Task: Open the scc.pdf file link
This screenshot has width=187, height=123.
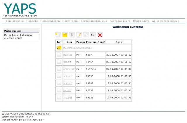Action: tap(68, 76)
